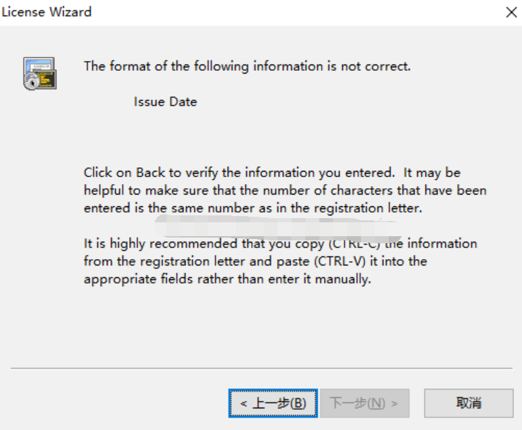The width and height of the screenshot is (522, 430).
Task: Click the word "Back" in the instructions
Action: point(151,172)
